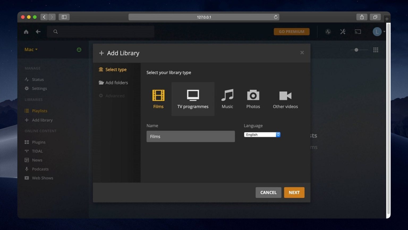Open Podcasts from the sidebar
This screenshot has height=230, width=408.
point(40,169)
